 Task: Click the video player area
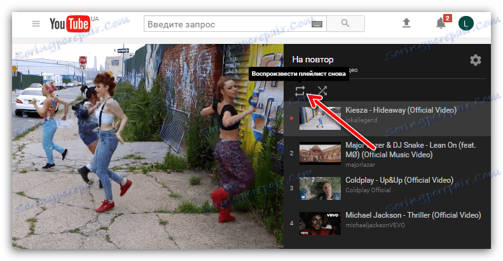(x=148, y=146)
